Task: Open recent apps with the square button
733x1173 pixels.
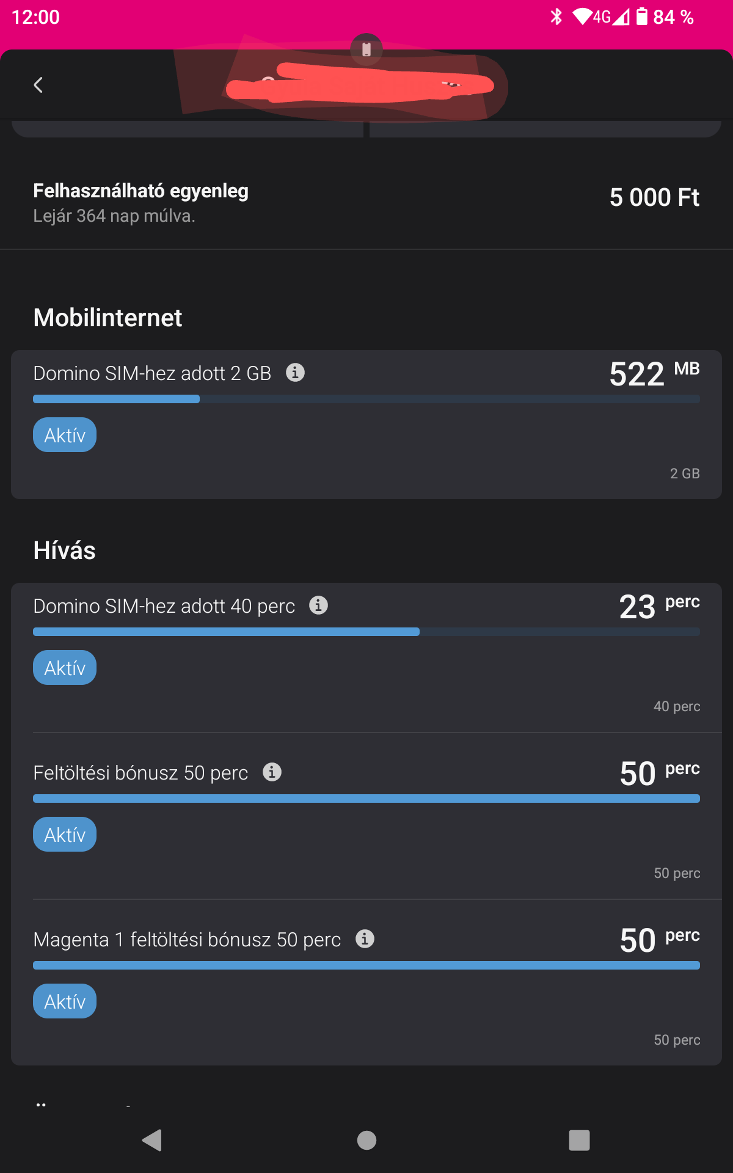Action: (x=579, y=1140)
